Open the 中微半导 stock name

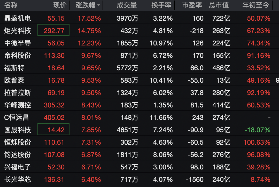[18, 43]
